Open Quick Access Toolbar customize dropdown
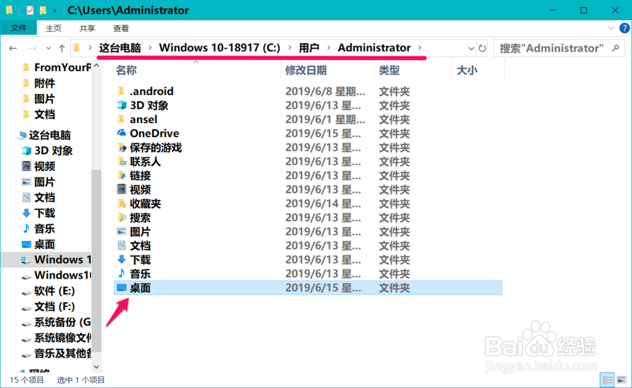Viewport: 632px width, 388px height. (55, 11)
